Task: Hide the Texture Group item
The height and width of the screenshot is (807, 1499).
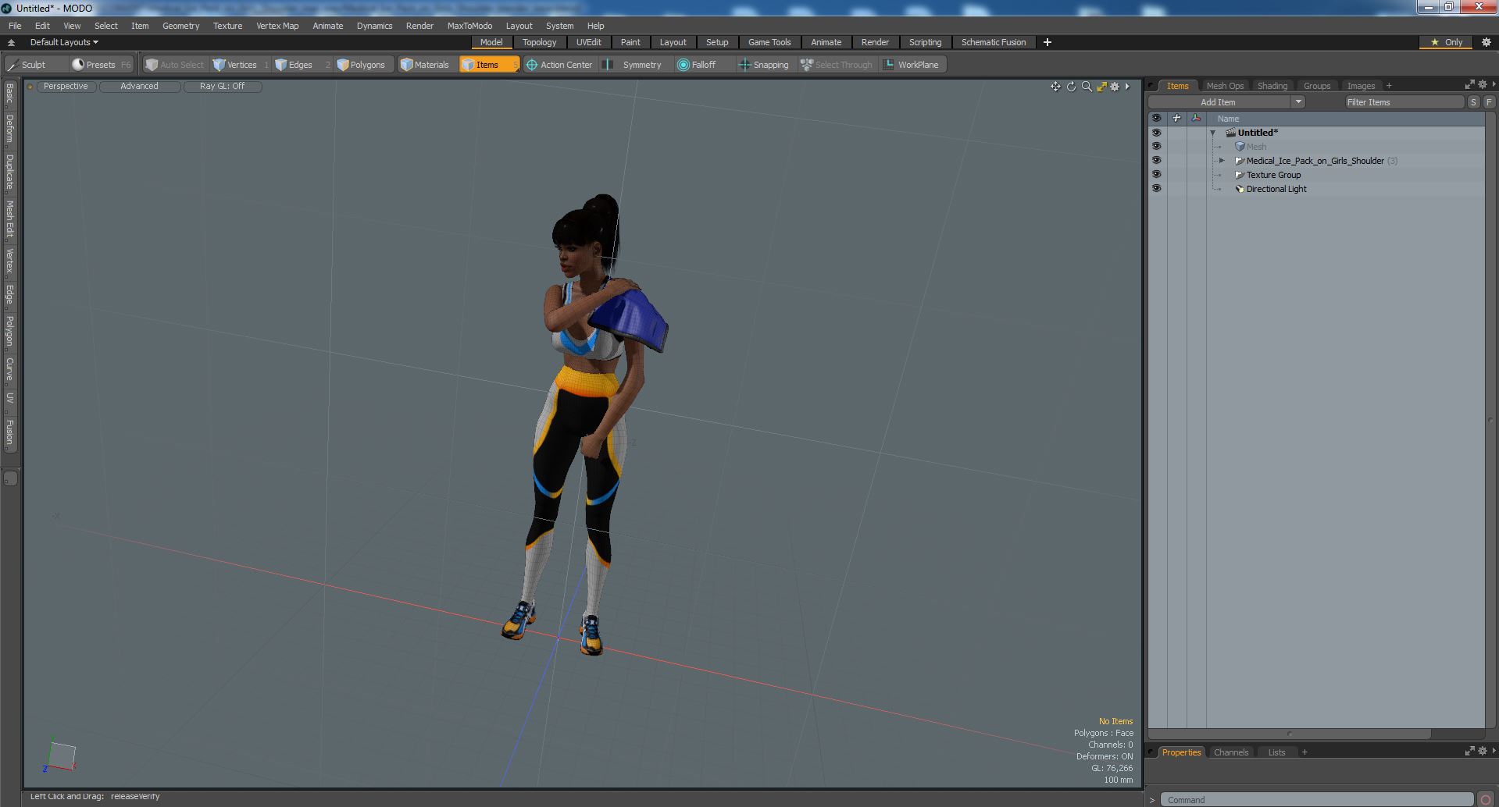Action: coord(1156,175)
